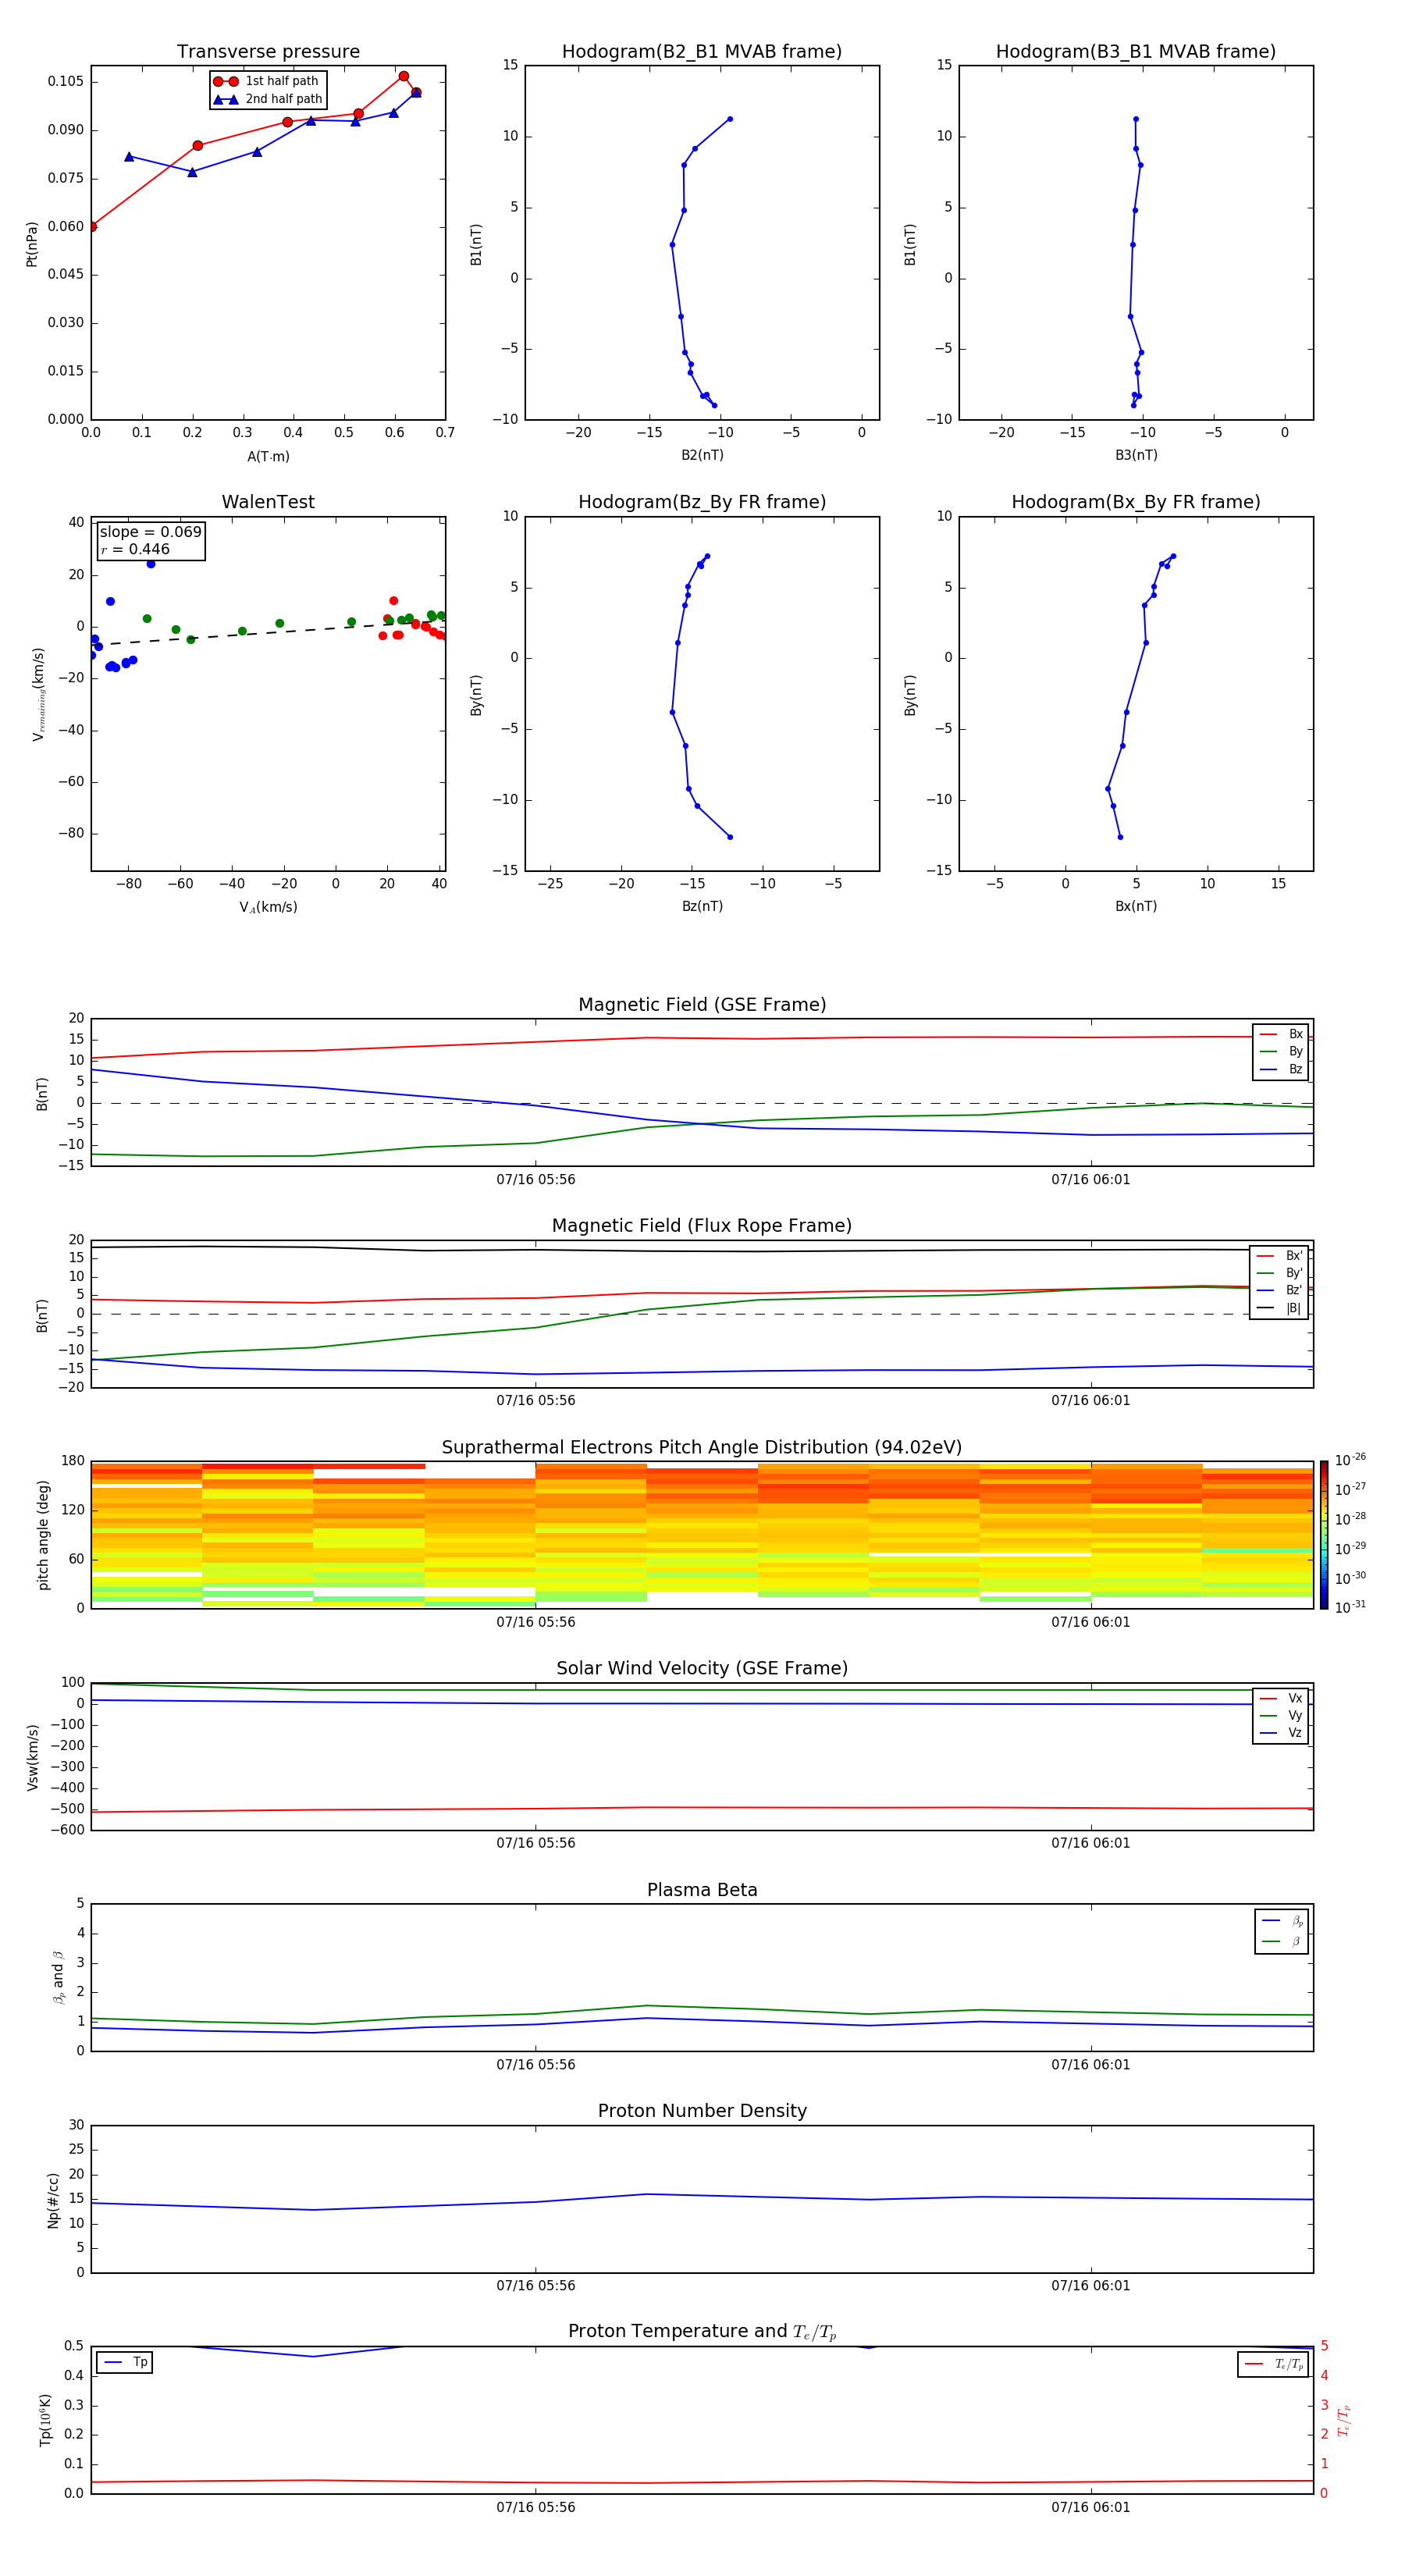Click the 'Solar Wind Velocity (GSE Frame)' title
1405x2576 pixels.
pyautogui.click(x=702, y=1669)
